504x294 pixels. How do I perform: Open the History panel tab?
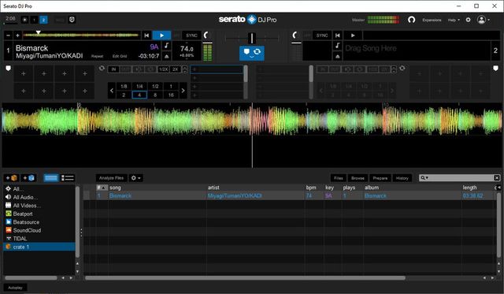pos(402,178)
